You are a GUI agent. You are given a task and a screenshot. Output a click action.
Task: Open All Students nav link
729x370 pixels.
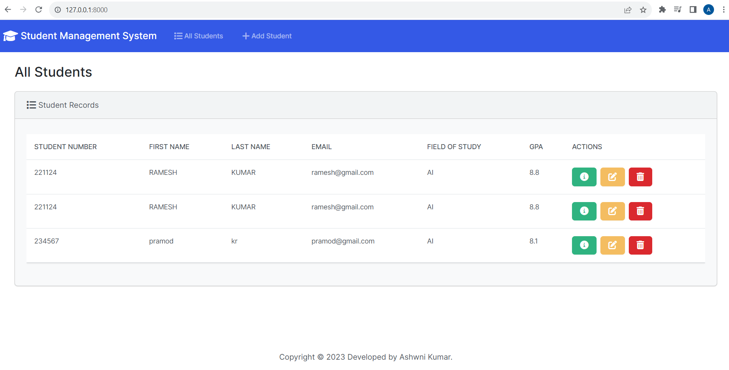point(198,36)
